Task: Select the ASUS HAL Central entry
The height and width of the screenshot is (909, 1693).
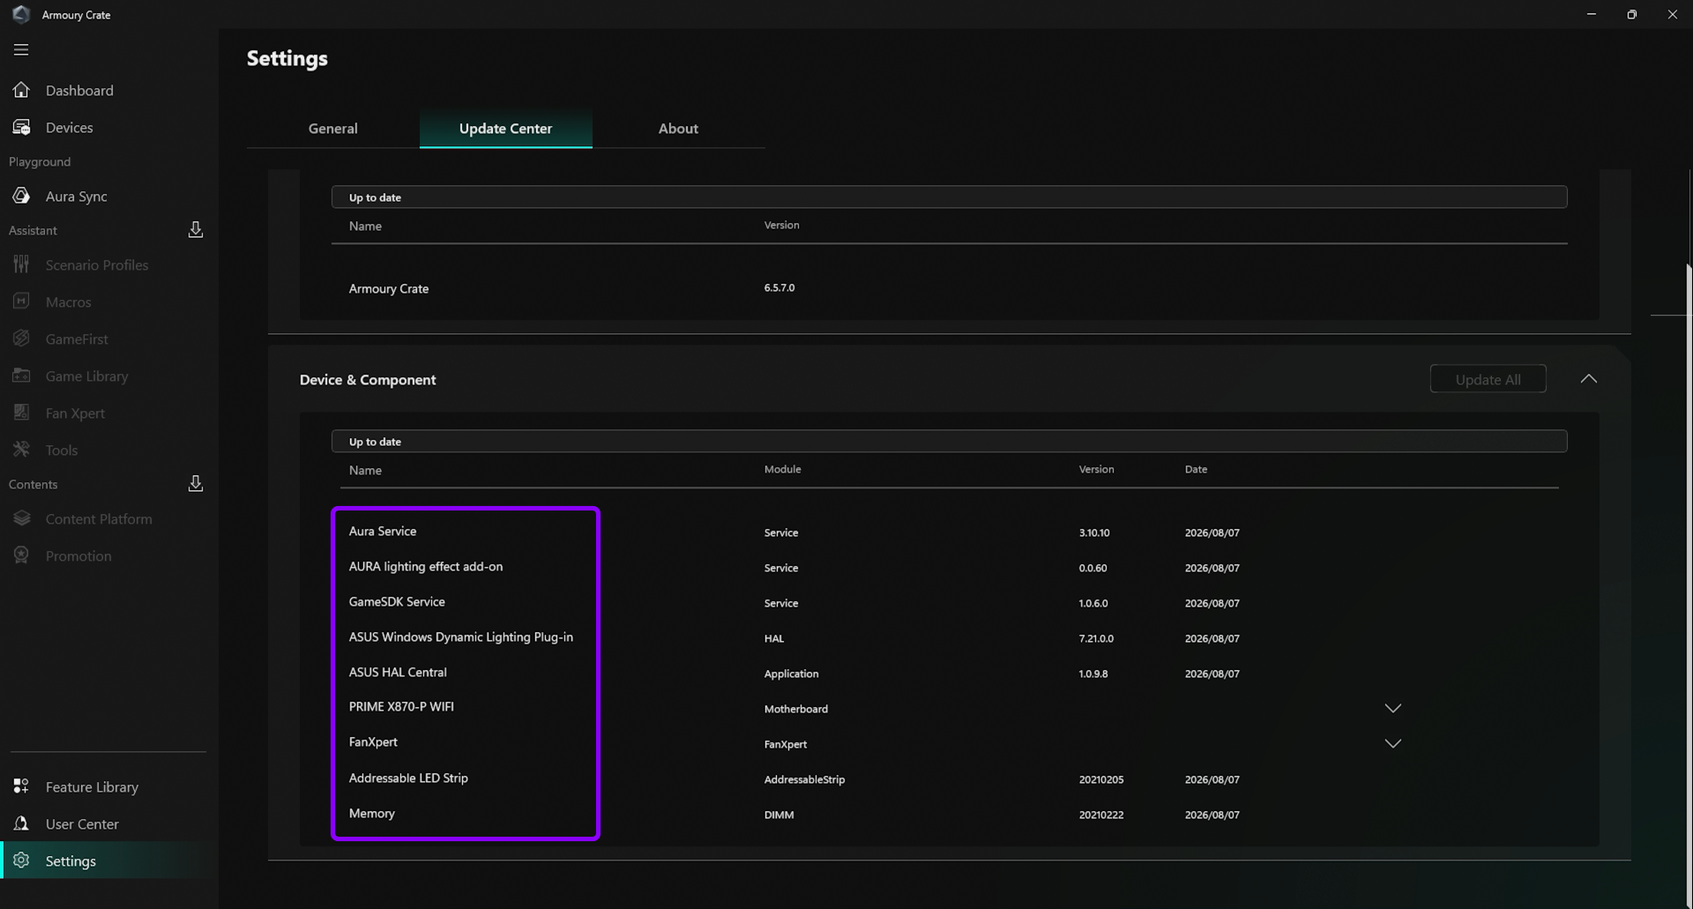Action: pyautogui.click(x=398, y=673)
